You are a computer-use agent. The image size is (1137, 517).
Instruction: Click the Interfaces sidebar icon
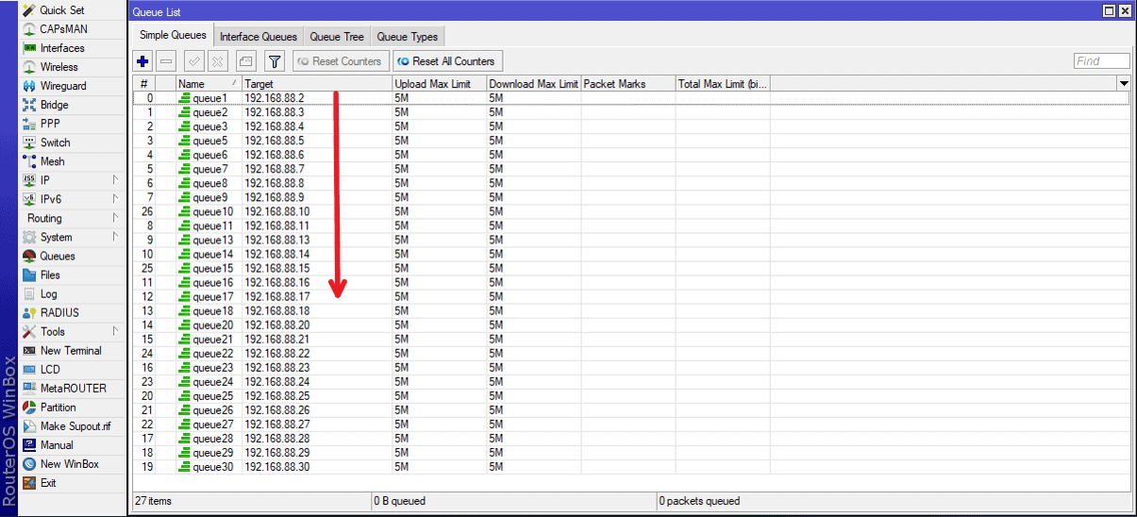click(30, 48)
